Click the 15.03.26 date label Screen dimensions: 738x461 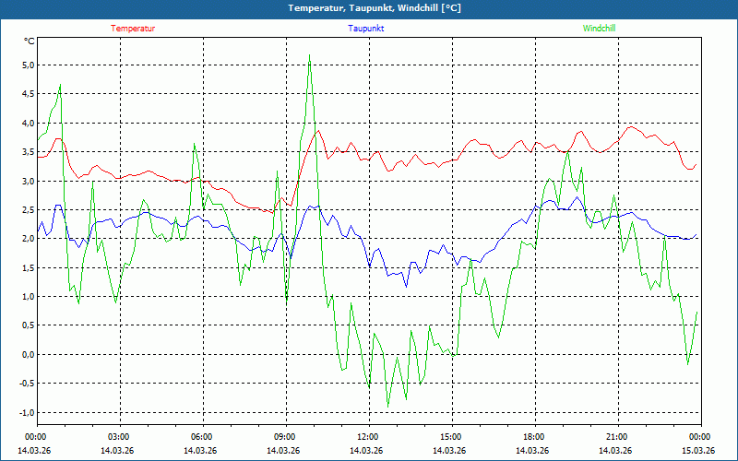point(697,451)
